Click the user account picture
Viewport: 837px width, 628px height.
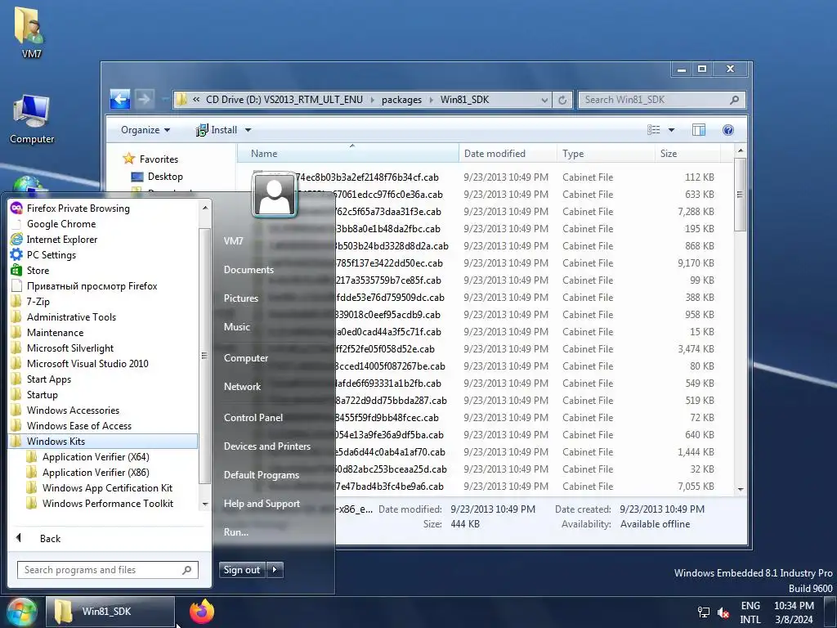(275, 195)
